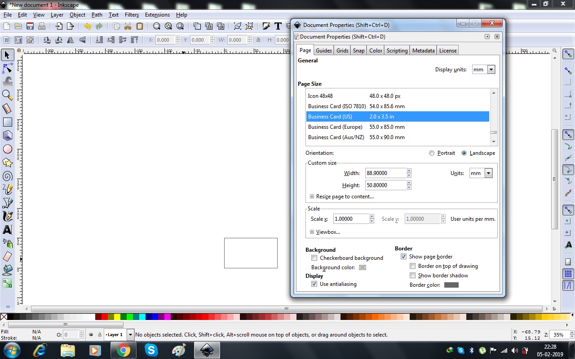Enable Border on top of drawing
This screenshot has height=359, width=575.
click(x=412, y=266)
